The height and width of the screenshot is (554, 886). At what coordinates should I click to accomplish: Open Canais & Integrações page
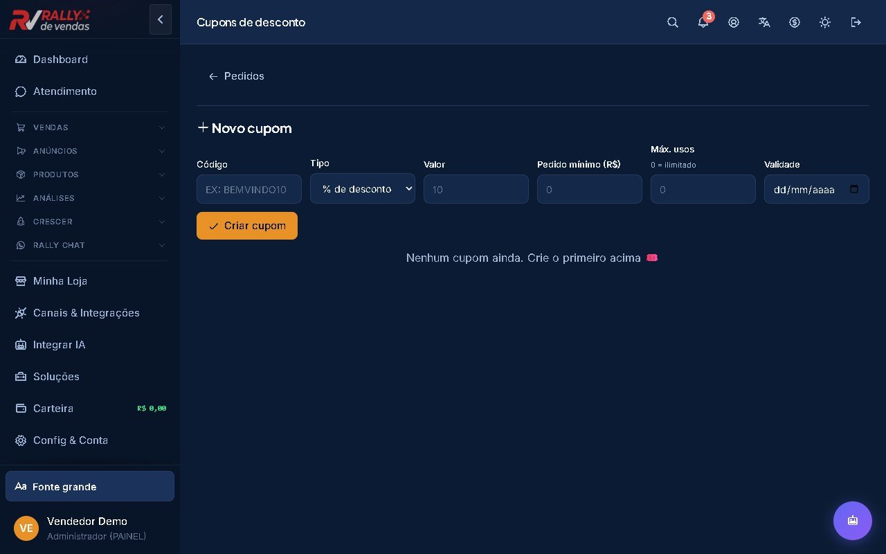click(x=90, y=313)
